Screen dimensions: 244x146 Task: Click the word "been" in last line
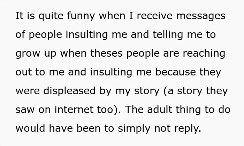tap(89, 128)
